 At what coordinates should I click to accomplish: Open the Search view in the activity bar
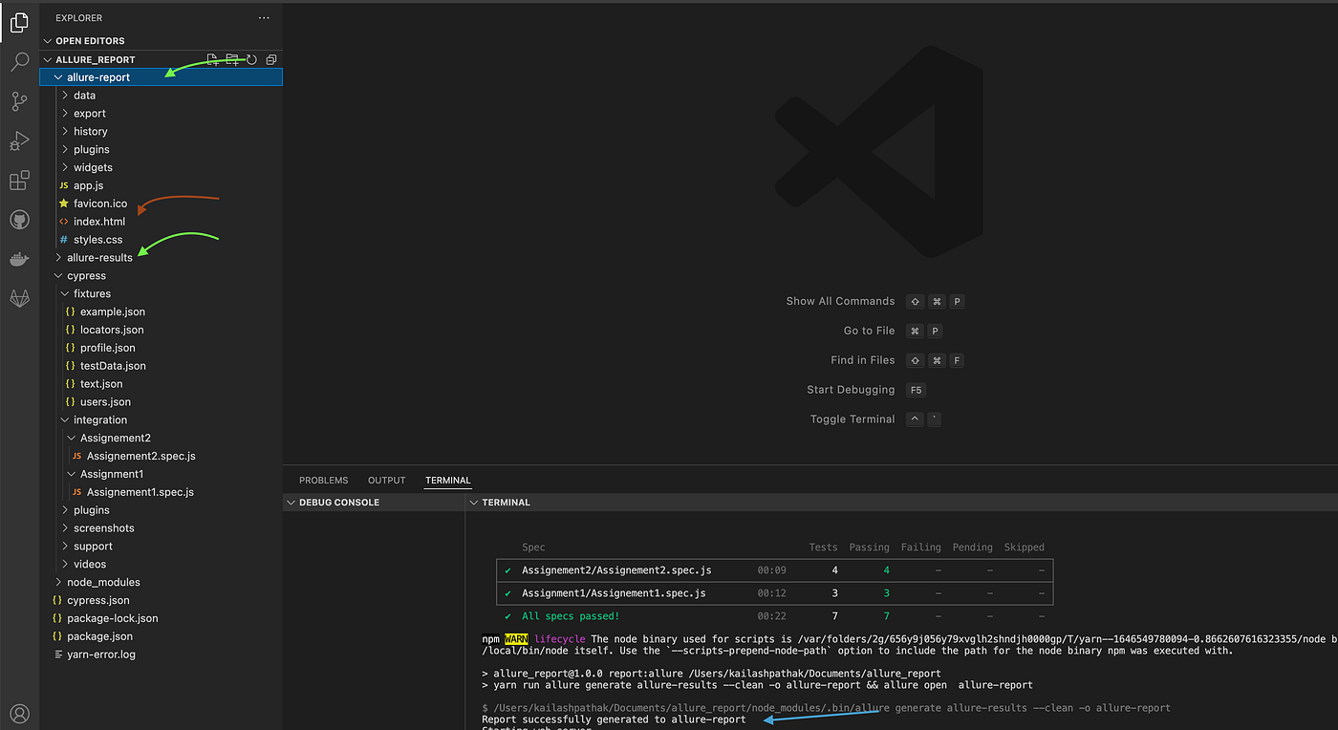pos(19,63)
